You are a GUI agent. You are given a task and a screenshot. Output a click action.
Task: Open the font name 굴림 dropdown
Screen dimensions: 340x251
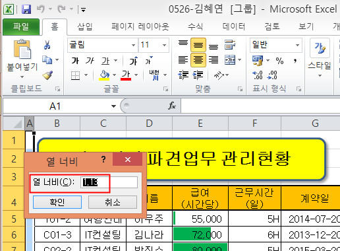[x=133, y=45]
